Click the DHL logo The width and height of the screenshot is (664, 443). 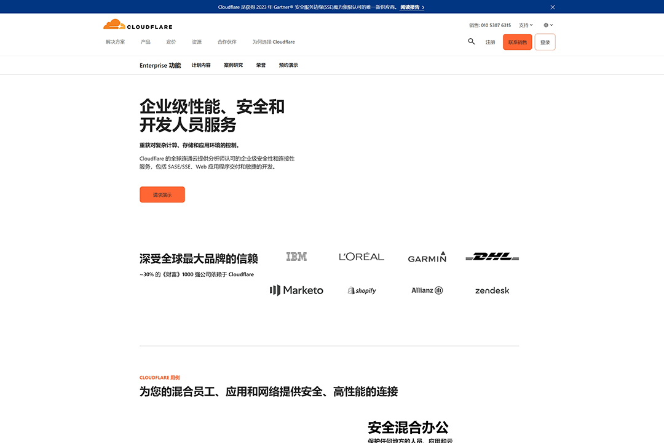tap(492, 257)
